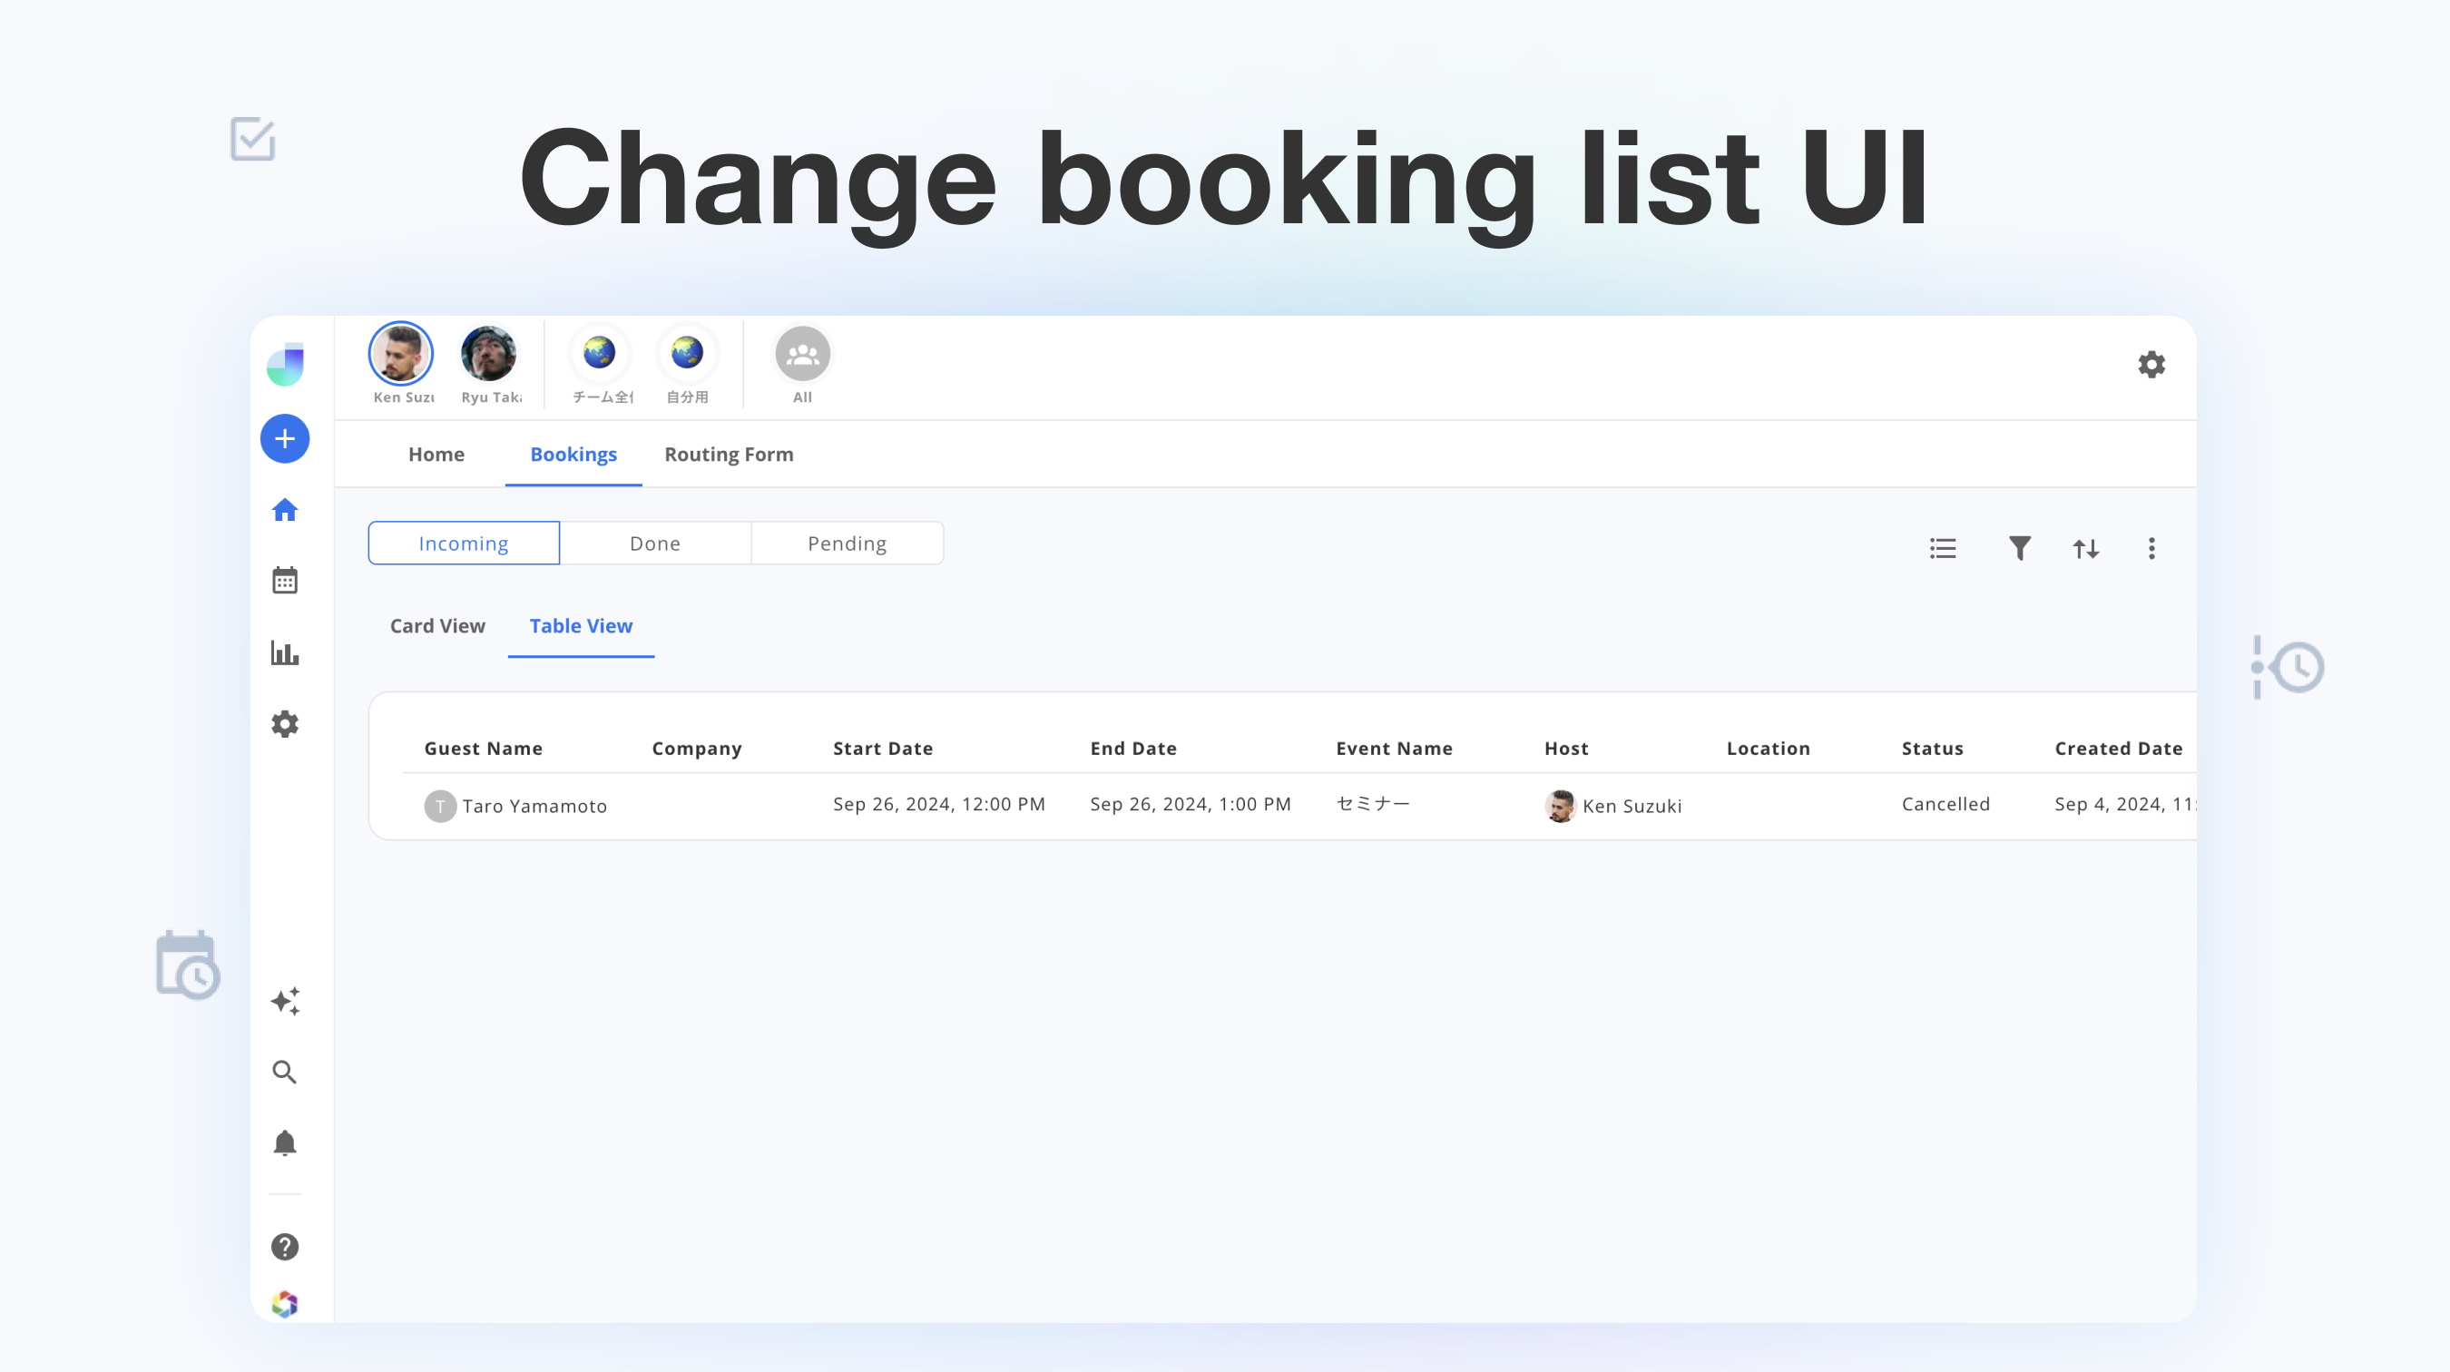Viewport: 2450px width, 1372px height.
Task: Select Done bookings status filter
Action: pyautogui.click(x=654, y=542)
